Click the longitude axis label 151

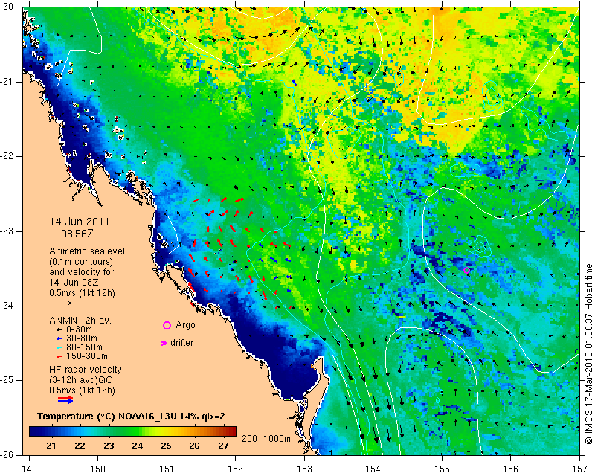click(x=167, y=469)
